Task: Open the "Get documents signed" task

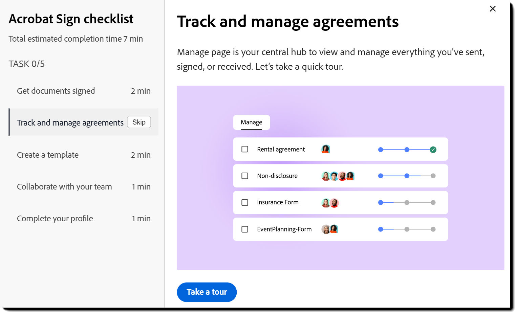Action: [56, 91]
